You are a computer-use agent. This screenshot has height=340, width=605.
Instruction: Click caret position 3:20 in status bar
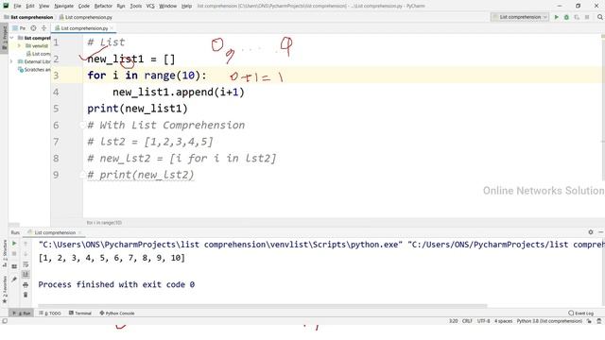[x=454, y=321]
